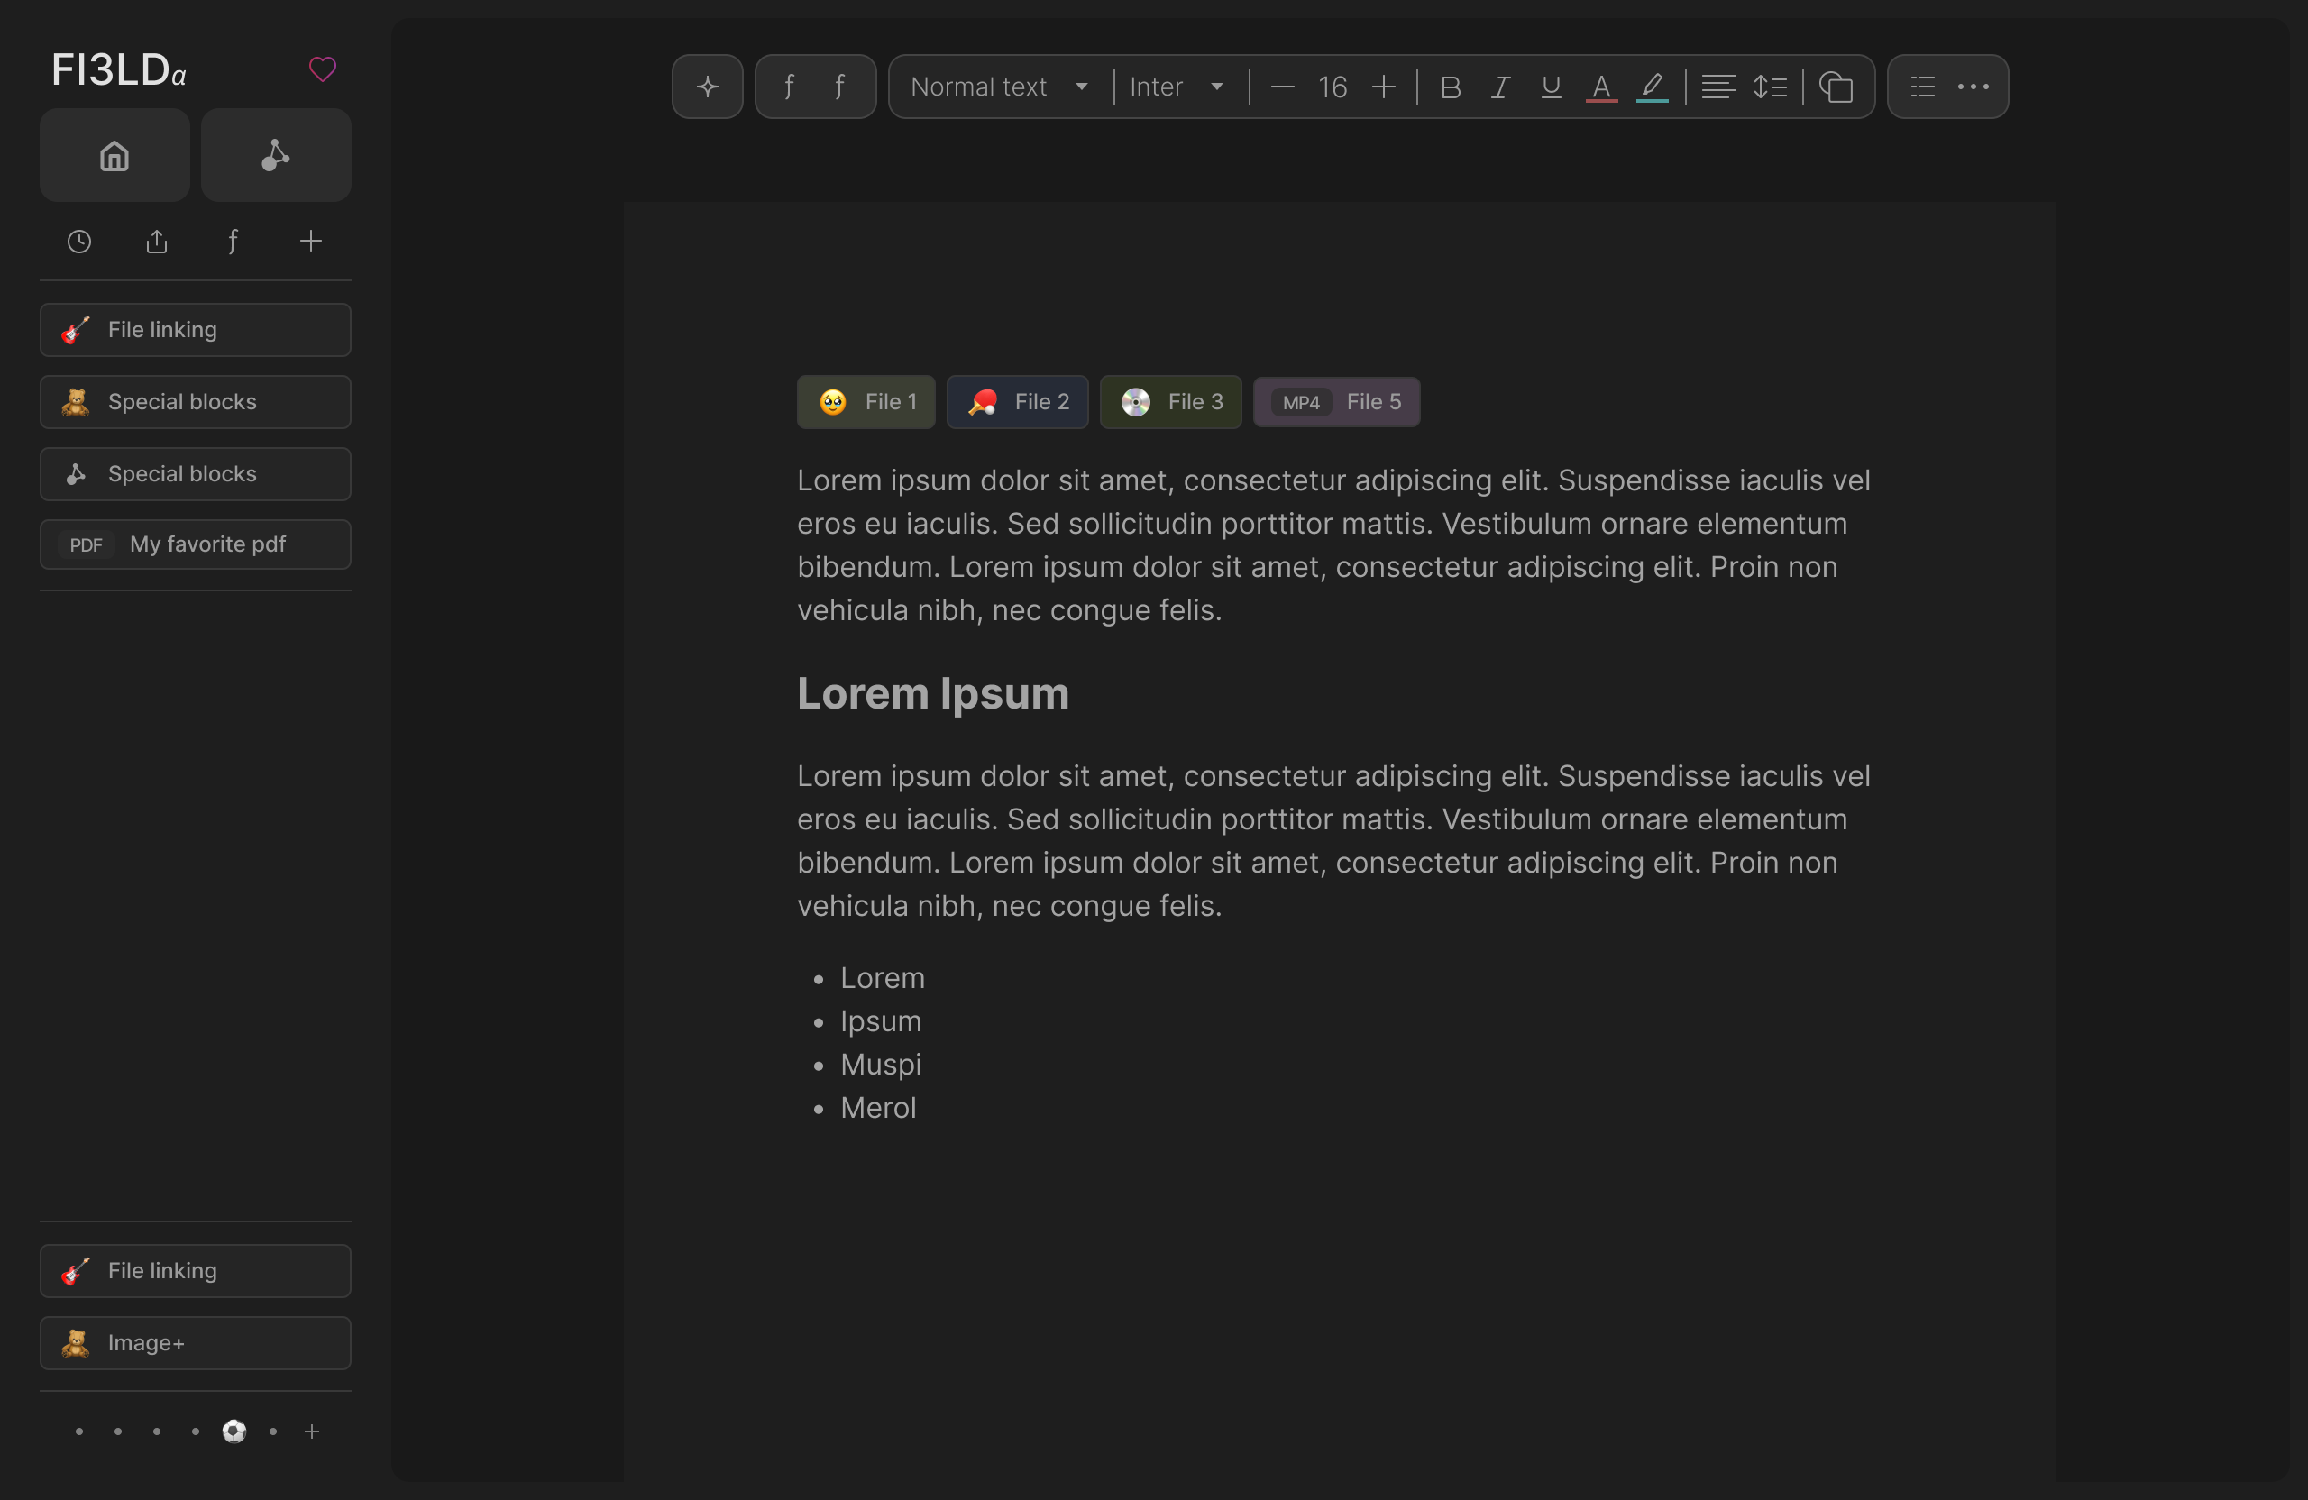Screen dimensions: 2308x1500
Task: Open the AI sparkle icon in the toolbar
Action: [x=707, y=87]
